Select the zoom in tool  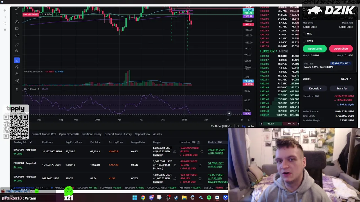tap(17, 51)
